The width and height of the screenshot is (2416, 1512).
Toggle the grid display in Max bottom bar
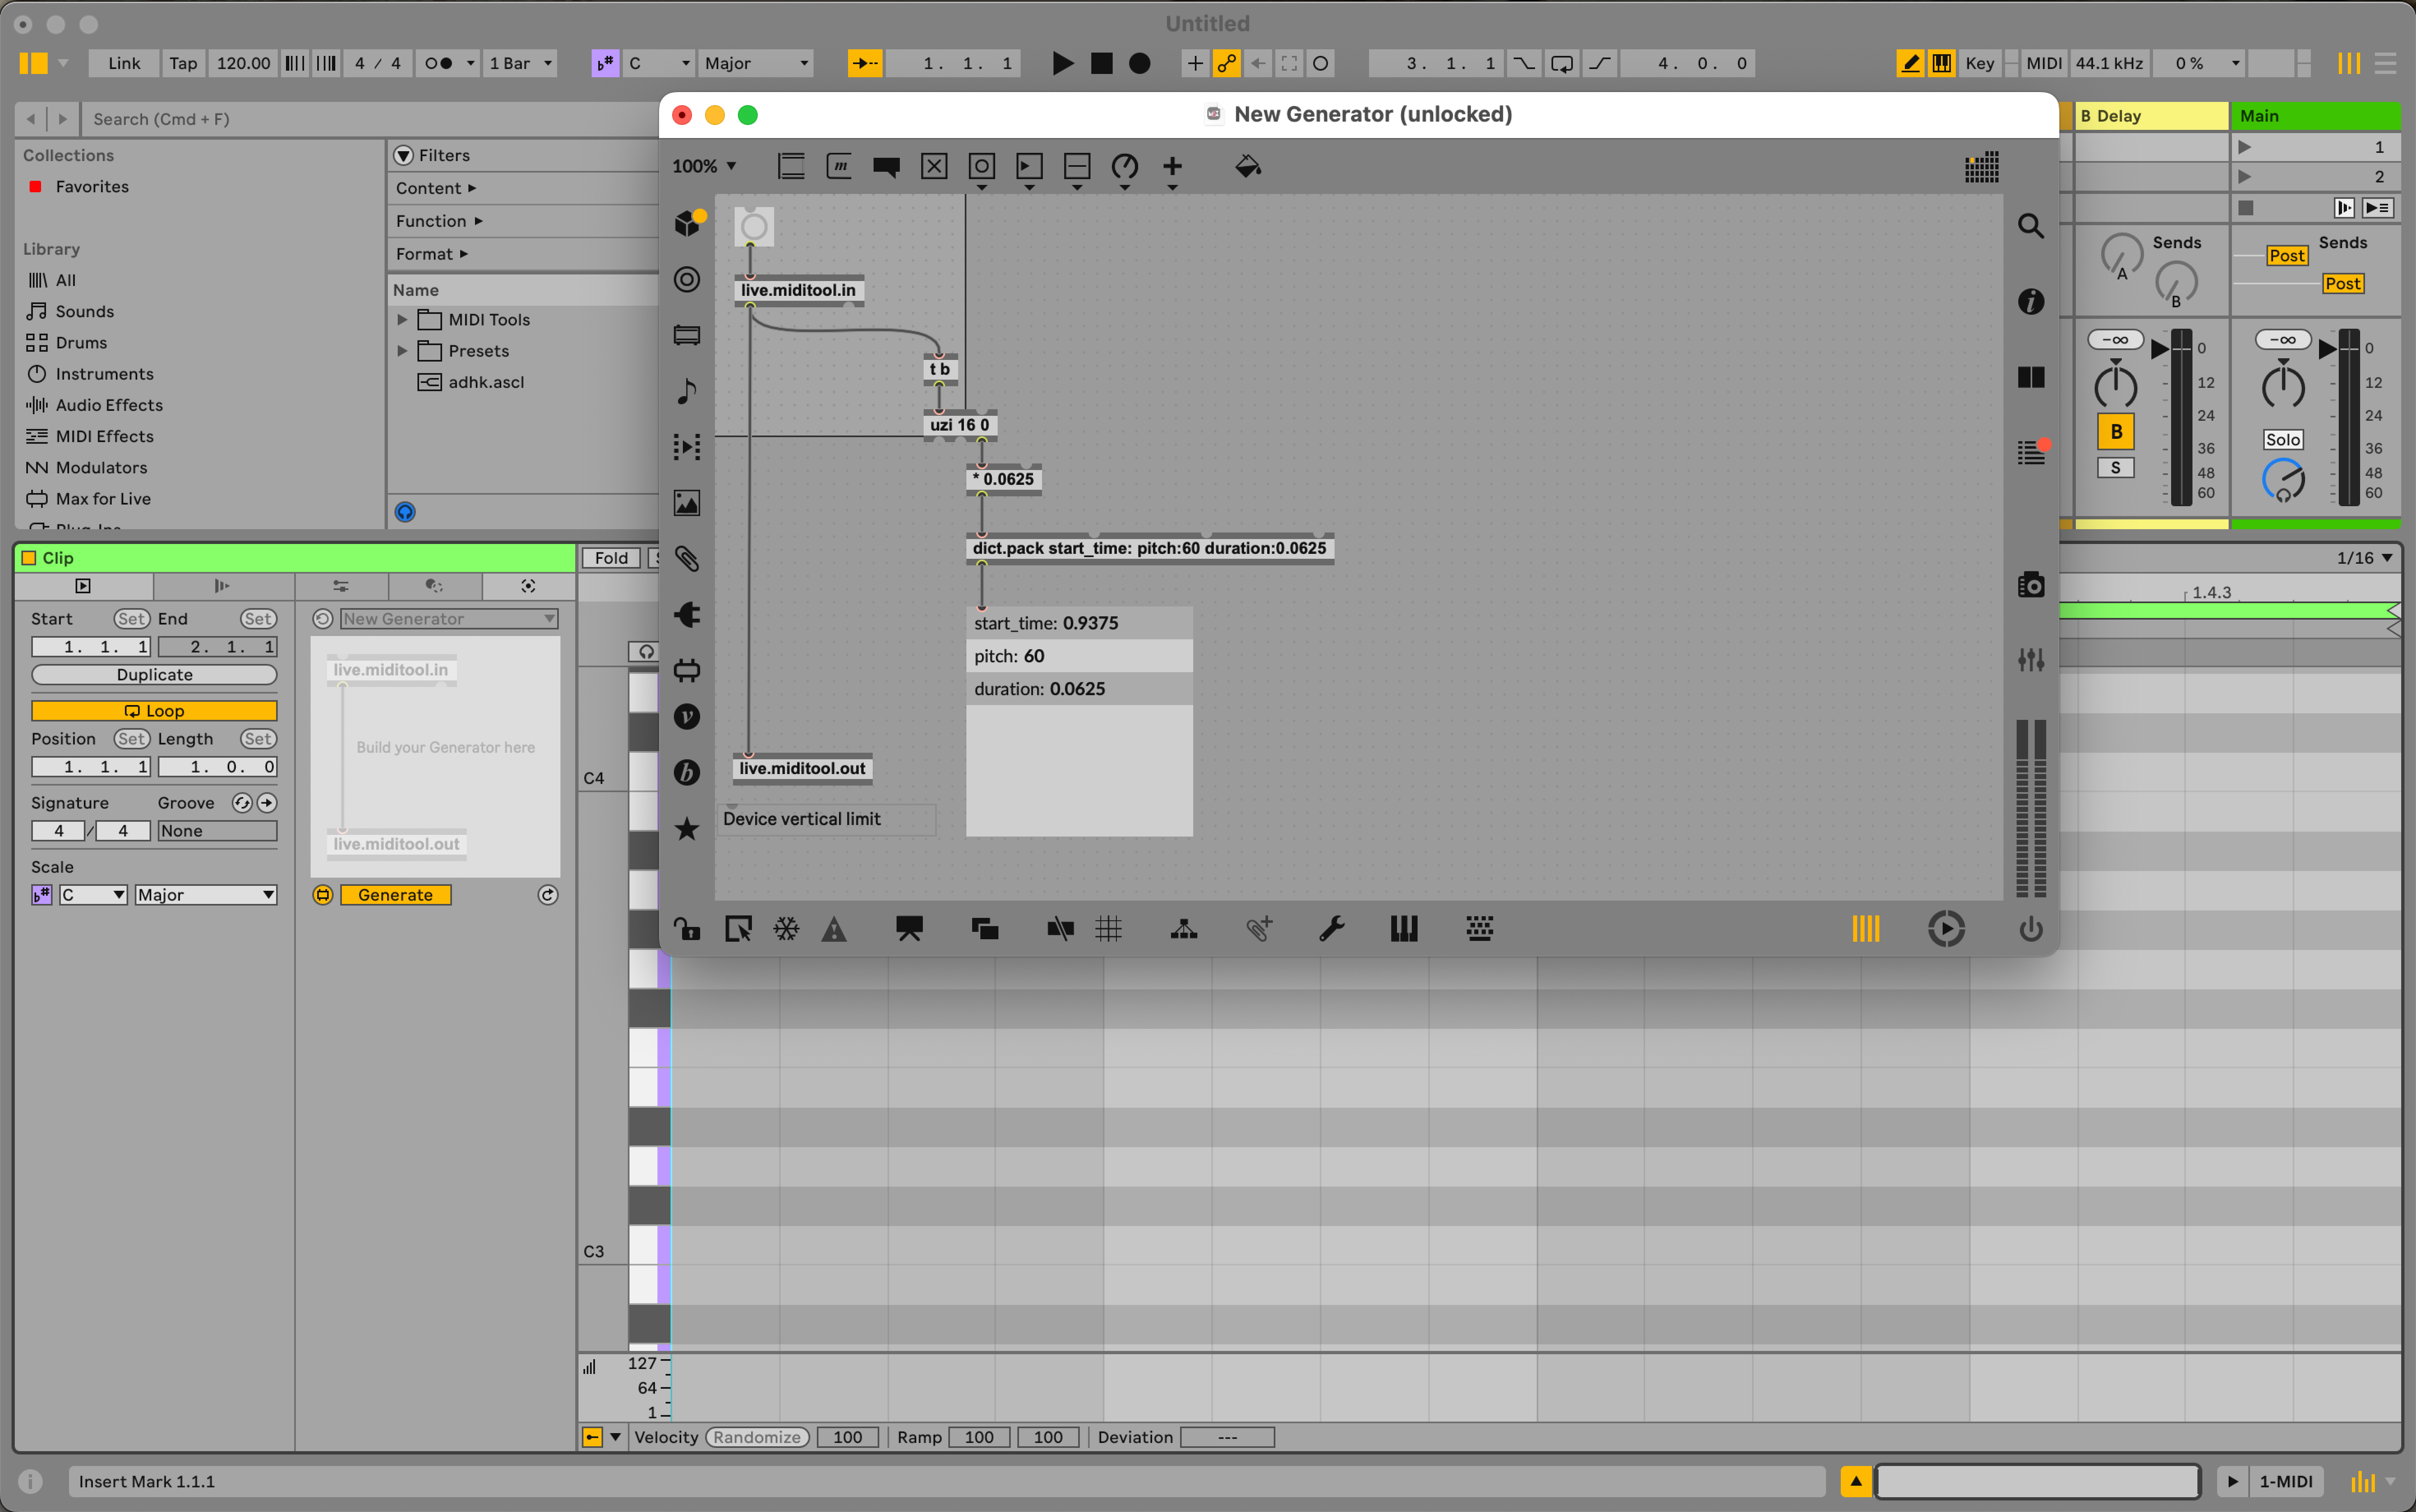pos(1108,929)
